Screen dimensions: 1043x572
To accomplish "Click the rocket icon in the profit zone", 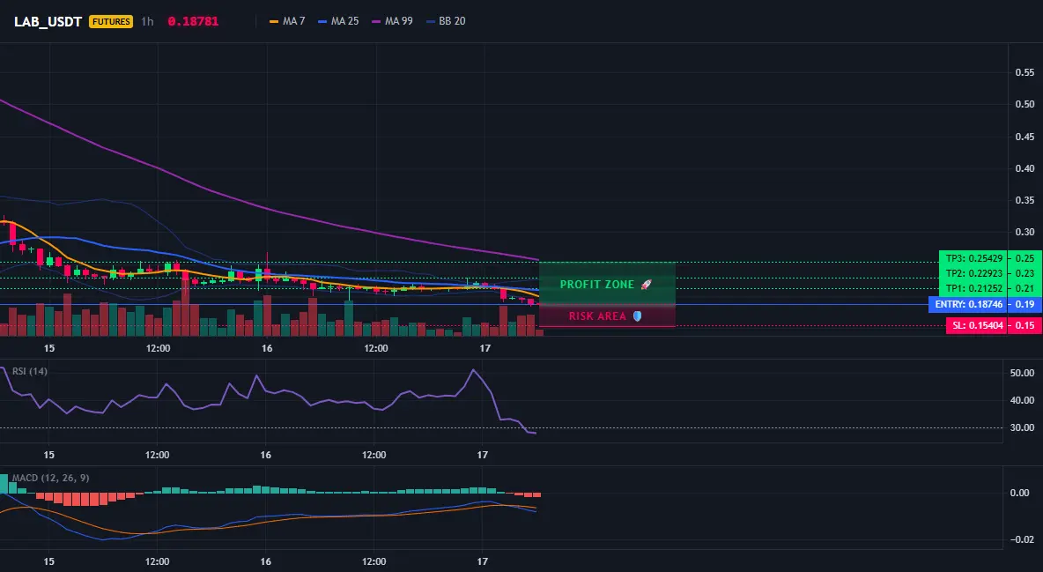I will click(x=645, y=285).
